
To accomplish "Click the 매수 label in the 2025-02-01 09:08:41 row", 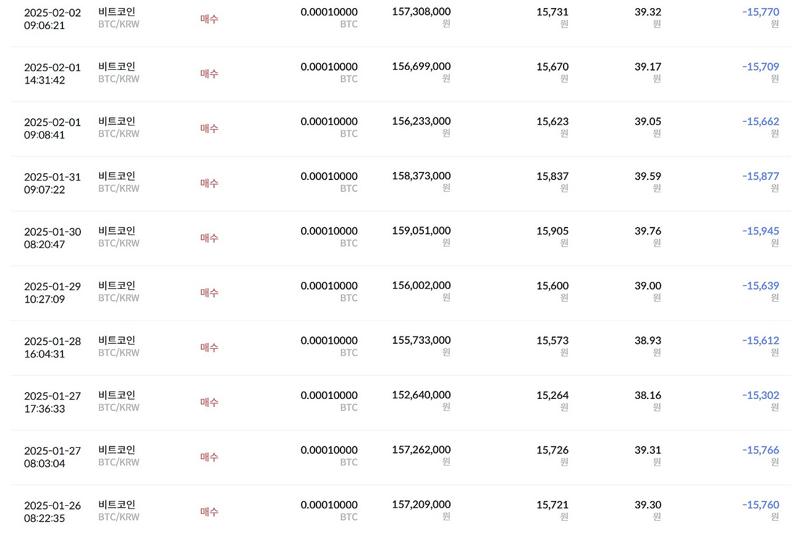I will coord(209,128).
